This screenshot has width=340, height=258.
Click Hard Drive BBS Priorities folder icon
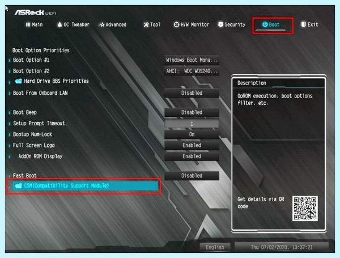[19, 81]
